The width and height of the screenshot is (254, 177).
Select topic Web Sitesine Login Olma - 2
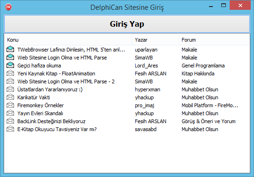click(66, 81)
